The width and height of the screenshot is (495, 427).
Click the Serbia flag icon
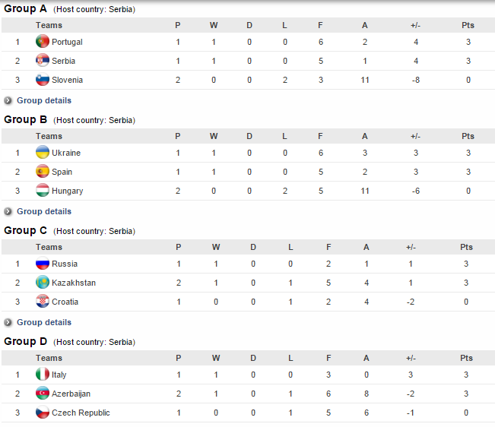43,61
